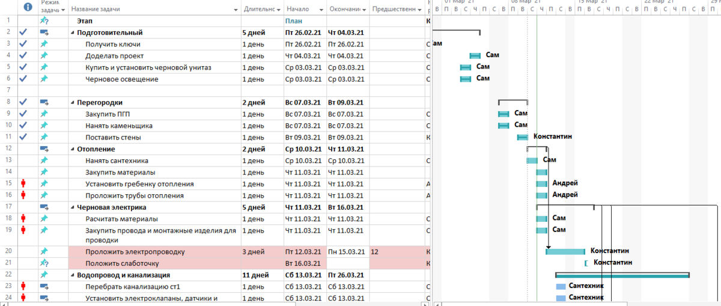
Task: Click the red overallocation icon for Закупить провода row
Action: point(24,230)
